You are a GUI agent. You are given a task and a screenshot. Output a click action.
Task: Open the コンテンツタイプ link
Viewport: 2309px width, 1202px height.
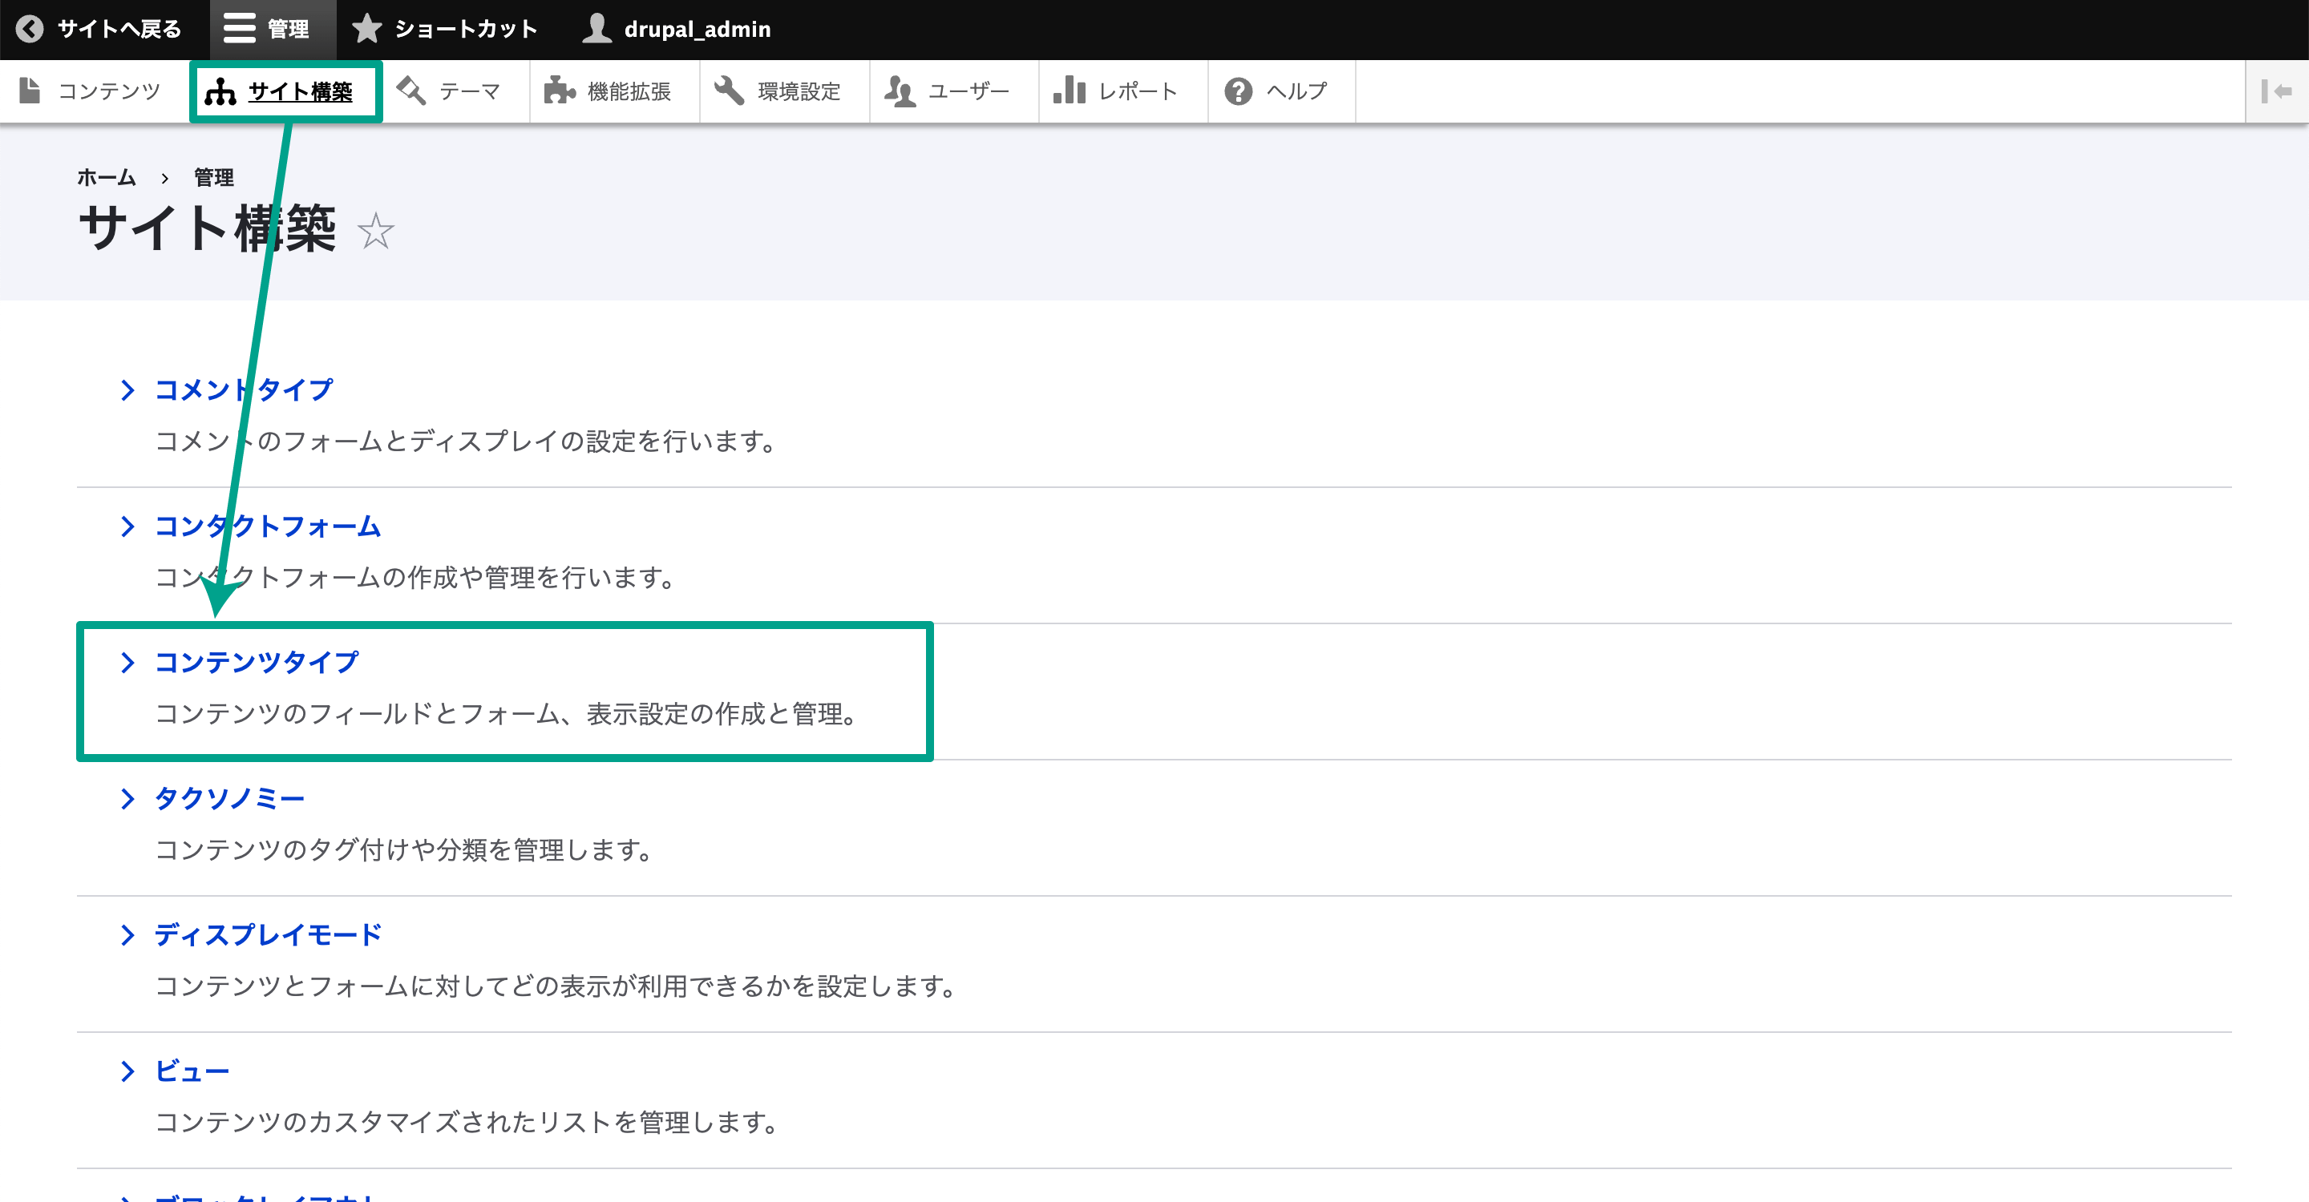click(257, 662)
